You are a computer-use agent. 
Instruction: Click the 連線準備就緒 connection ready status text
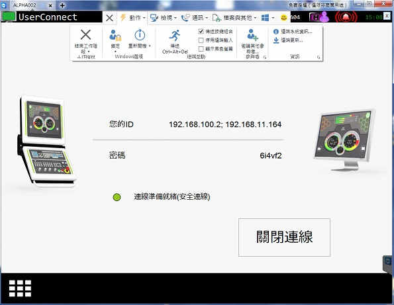point(172,196)
